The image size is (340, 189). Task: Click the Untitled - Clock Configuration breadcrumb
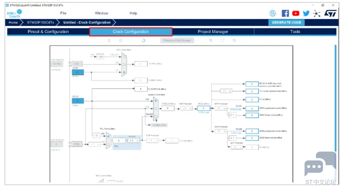(87, 22)
